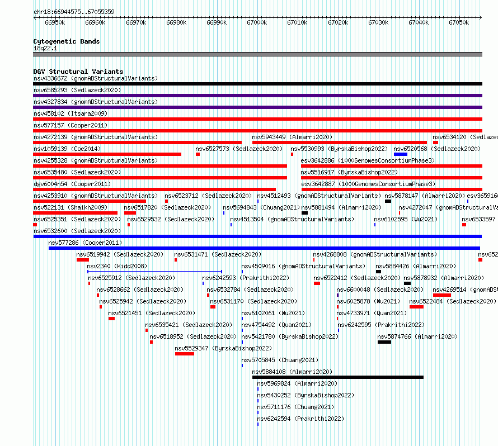Open nsv6523712 (Sedlazeck2020) label

[208, 196]
